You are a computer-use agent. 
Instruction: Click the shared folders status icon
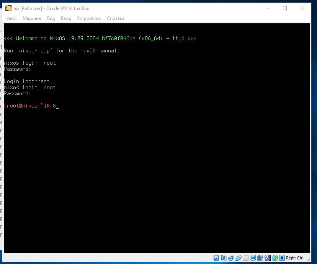pyautogui.click(x=245, y=258)
